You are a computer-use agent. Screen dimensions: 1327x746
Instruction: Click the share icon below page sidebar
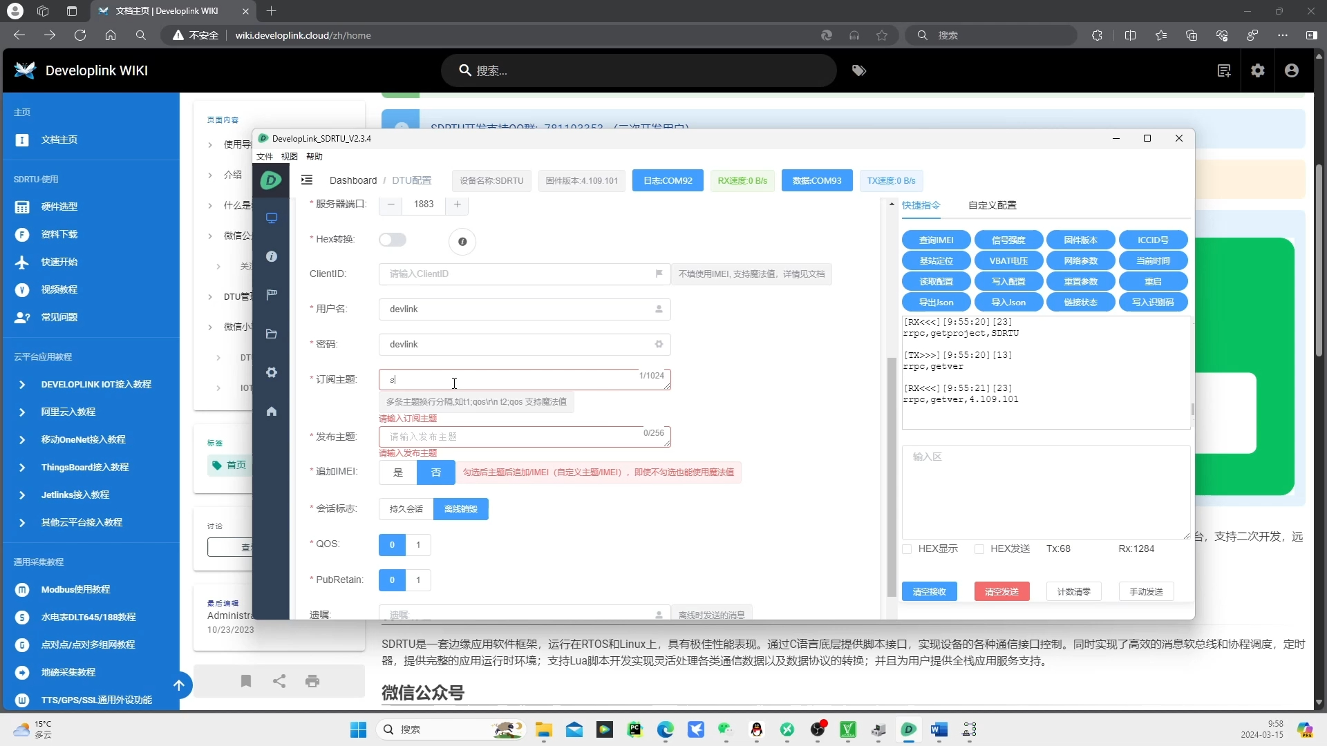coord(279,681)
